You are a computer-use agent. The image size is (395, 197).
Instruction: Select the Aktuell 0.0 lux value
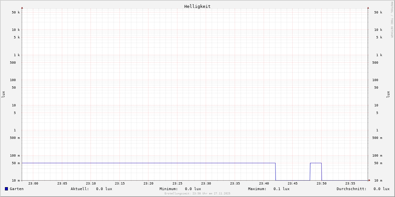[x=104, y=189]
